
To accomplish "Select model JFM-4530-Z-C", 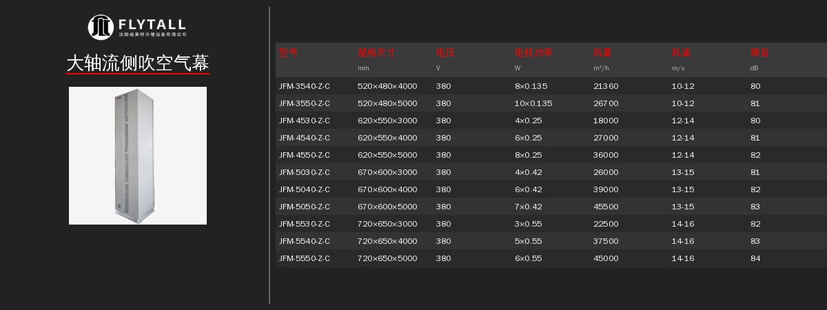I will point(305,121).
